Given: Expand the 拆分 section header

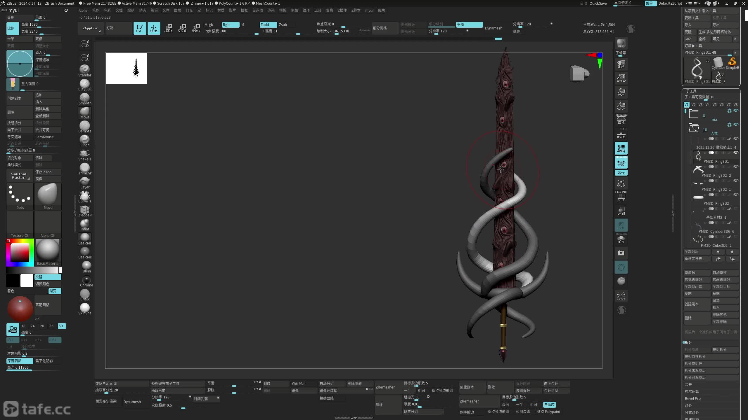Looking at the screenshot, I should point(688,342).
